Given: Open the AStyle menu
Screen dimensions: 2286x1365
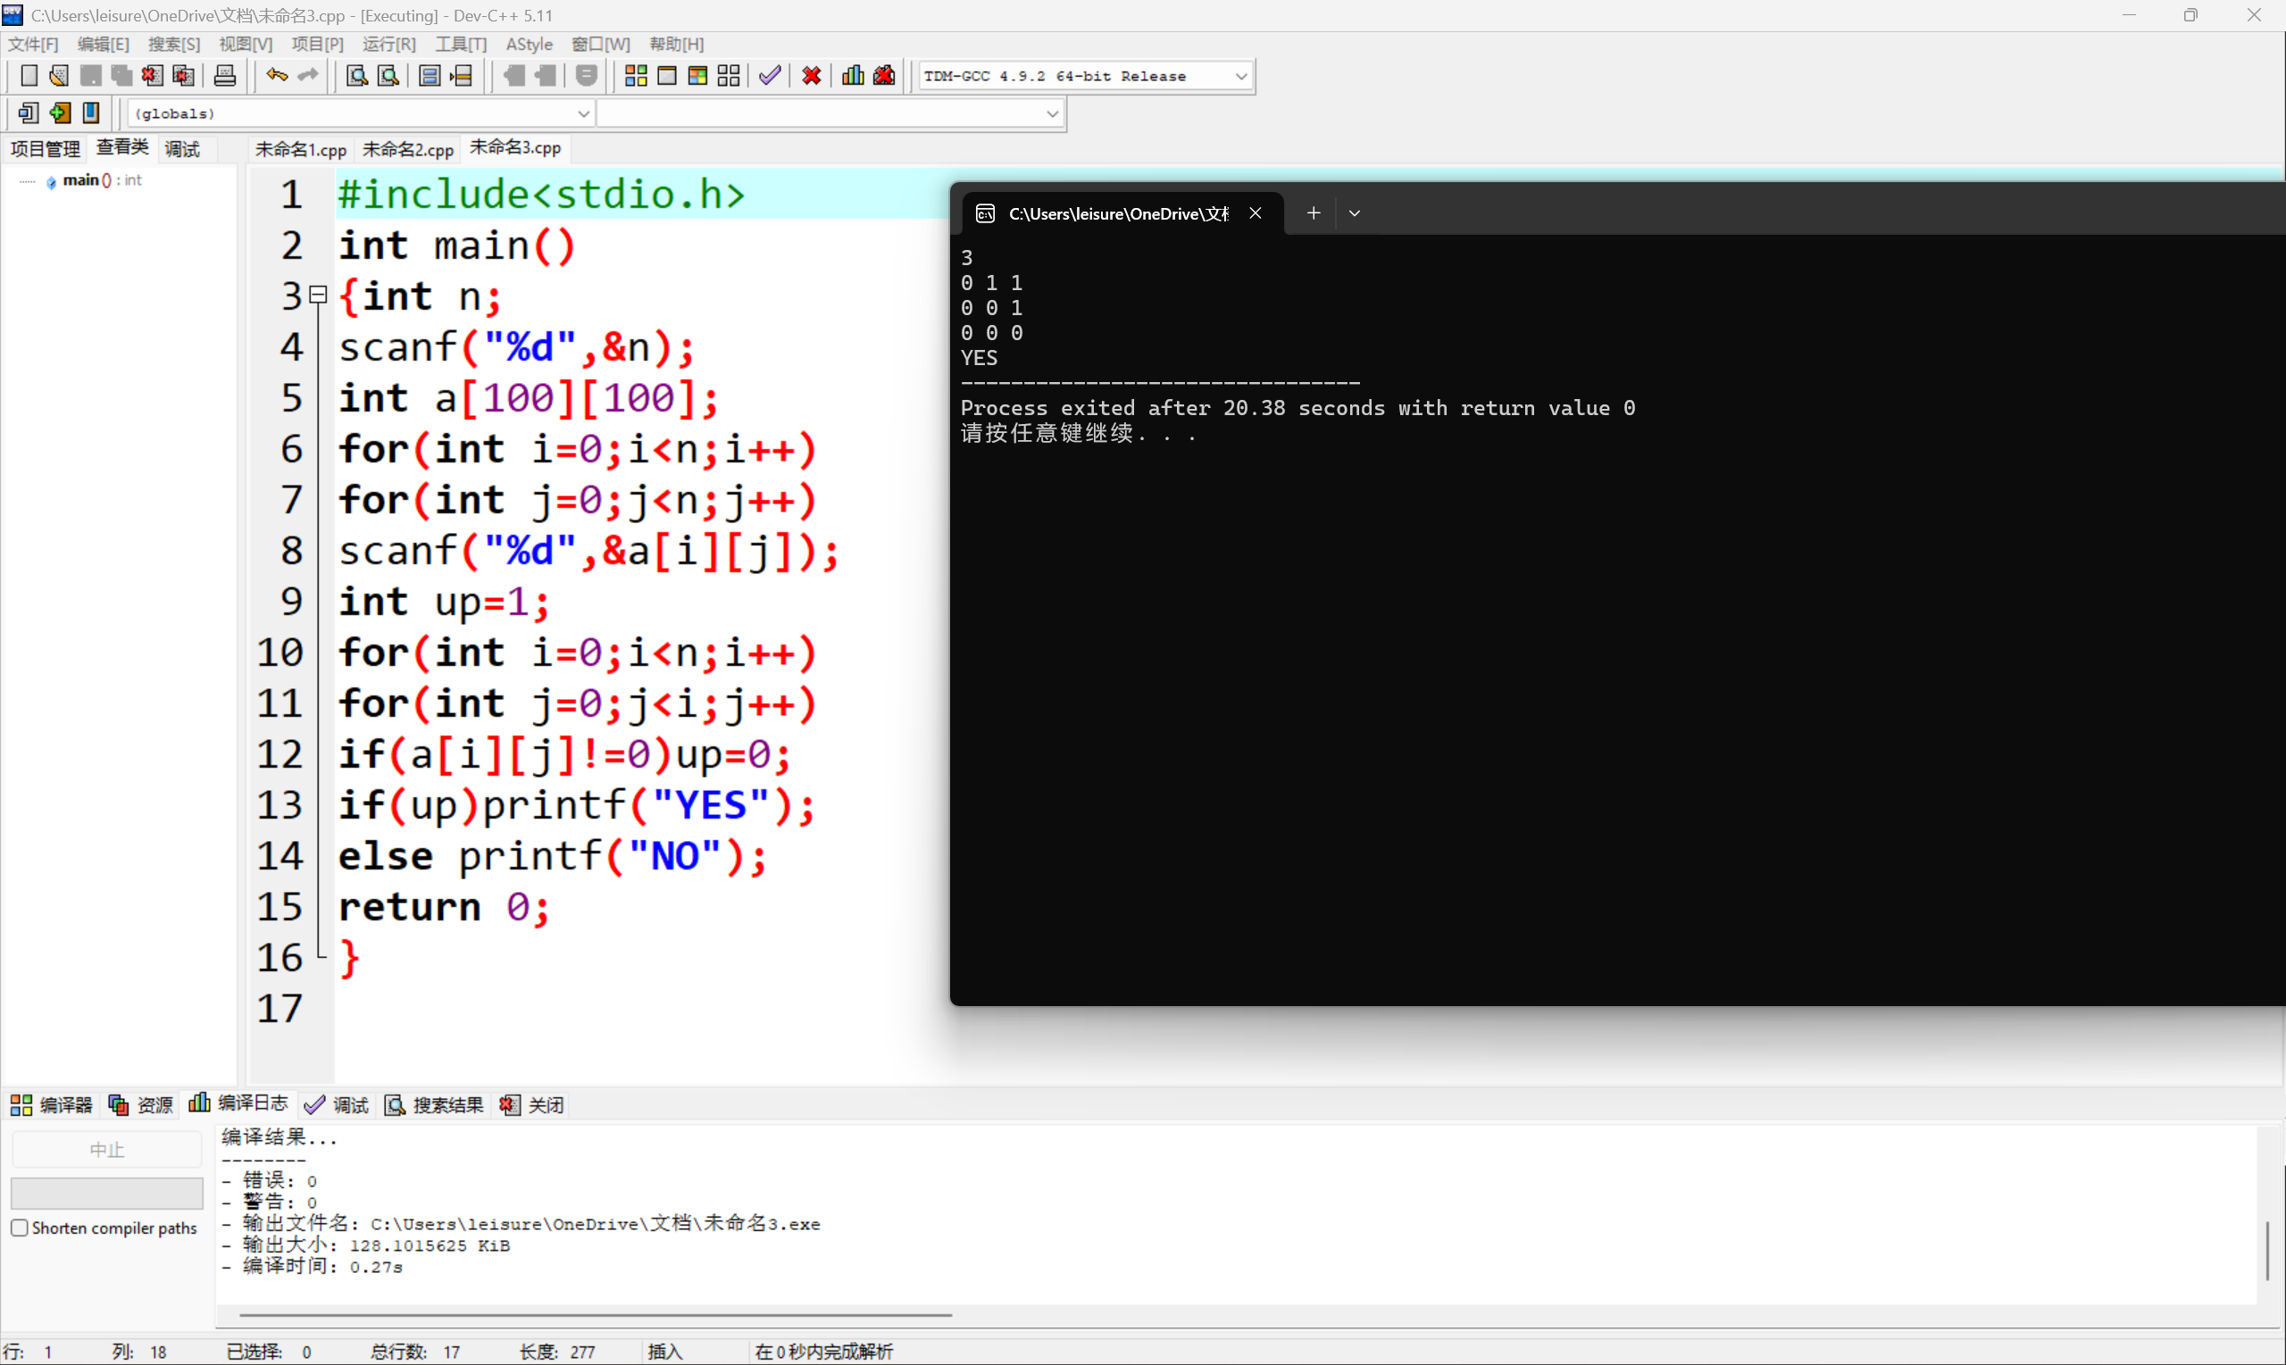Looking at the screenshot, I should [x=529, y=43].
